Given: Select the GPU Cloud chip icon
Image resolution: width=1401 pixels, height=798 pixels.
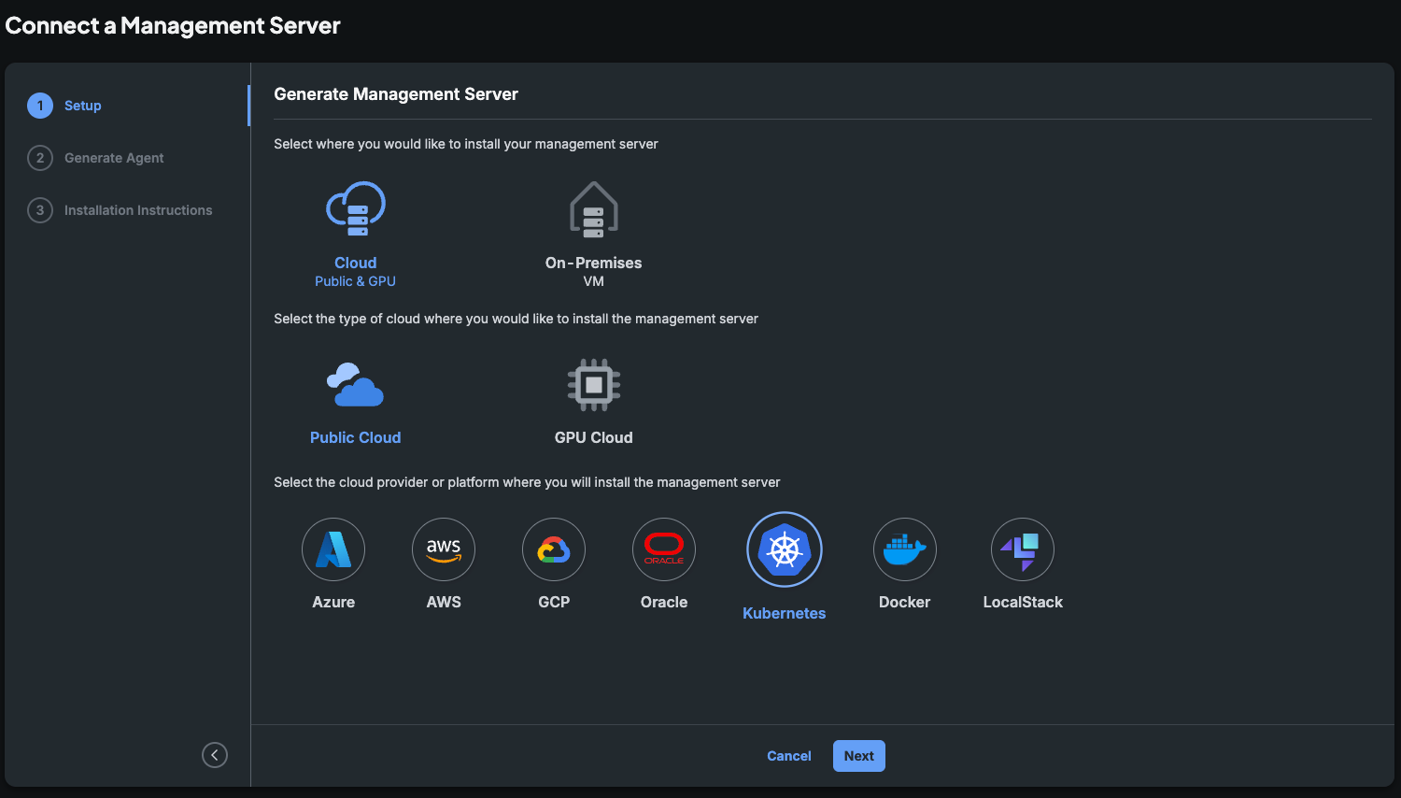Looking at the screenshot, I should (594, 384).
